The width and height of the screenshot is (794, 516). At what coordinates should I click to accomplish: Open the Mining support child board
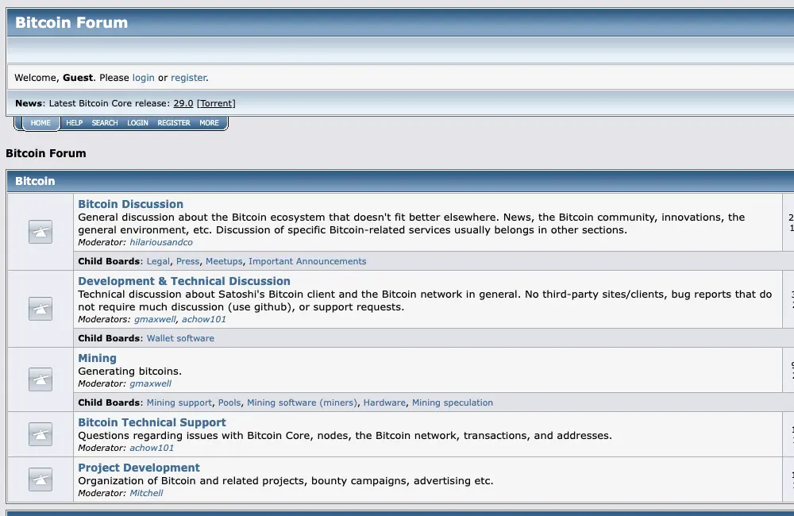click(179, 402)
